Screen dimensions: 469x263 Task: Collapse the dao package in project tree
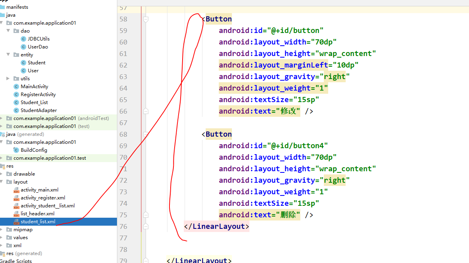[8, 31]
